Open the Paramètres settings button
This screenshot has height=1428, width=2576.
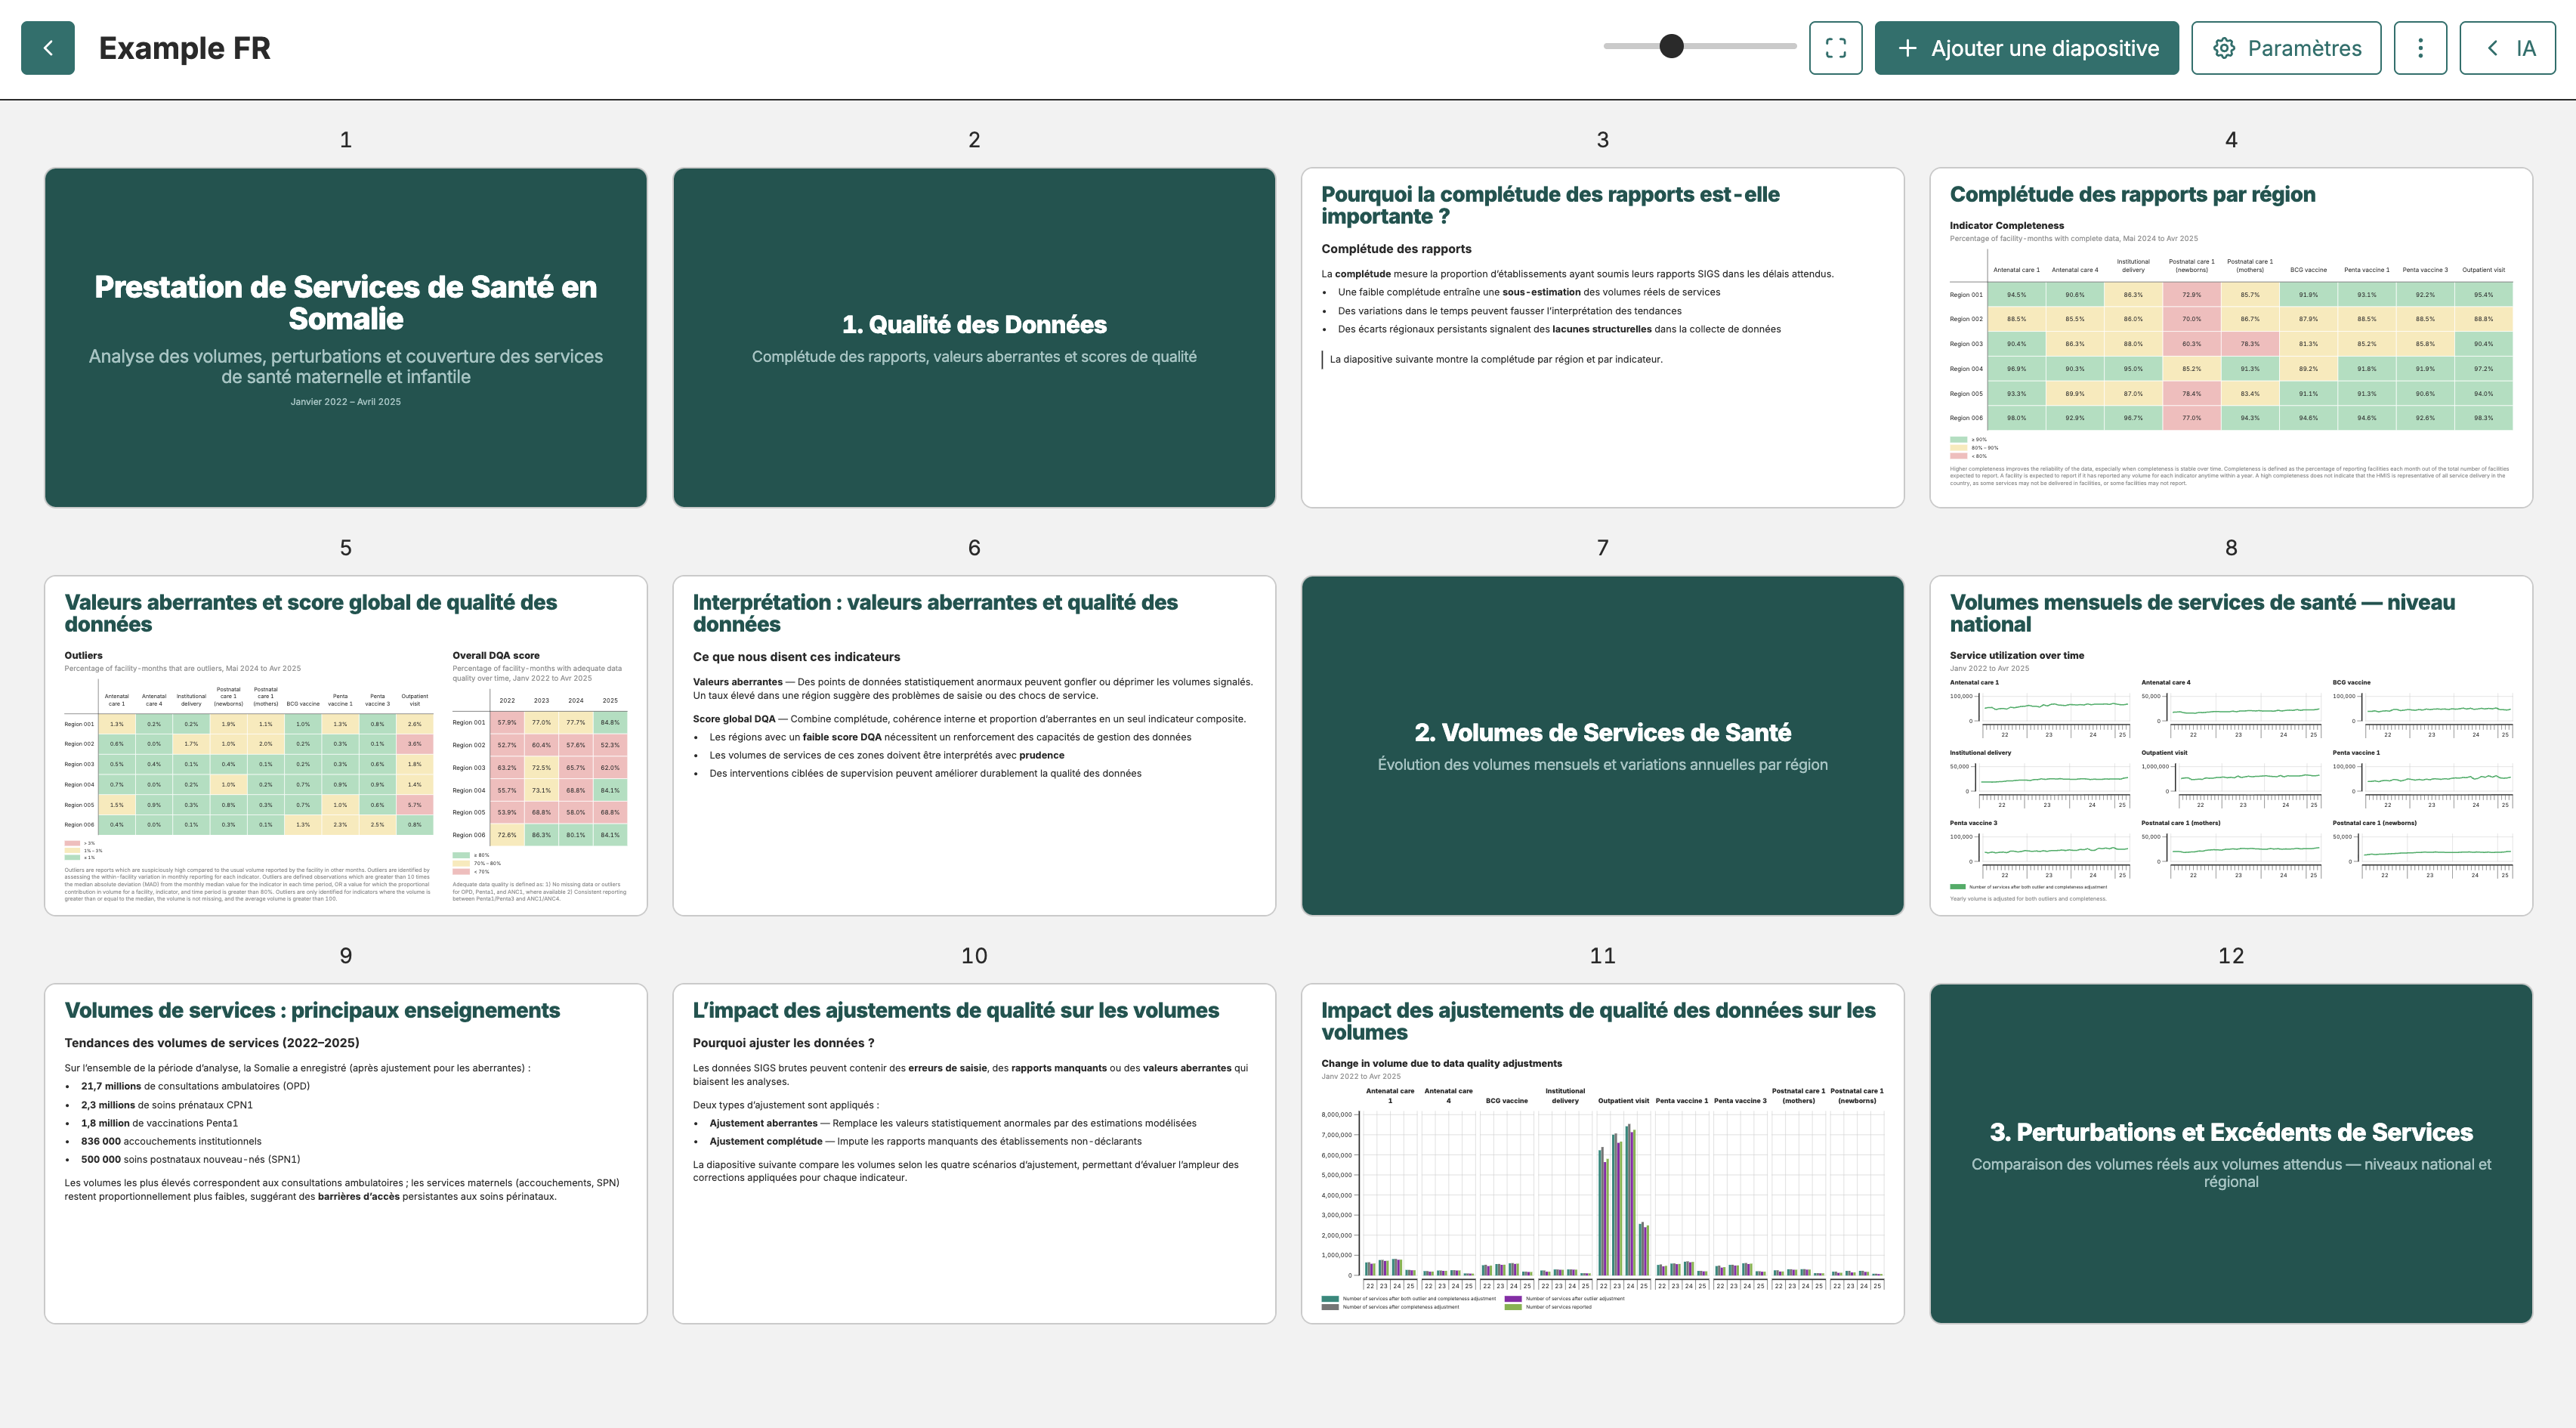click(x=2286, y=48)
